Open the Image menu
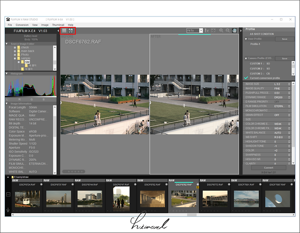Image resolution: width=300 pixels, height=233 pixels. pos(45,25)
